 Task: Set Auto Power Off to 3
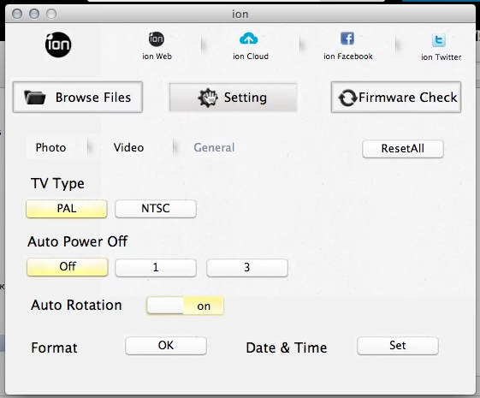(247, 268)
